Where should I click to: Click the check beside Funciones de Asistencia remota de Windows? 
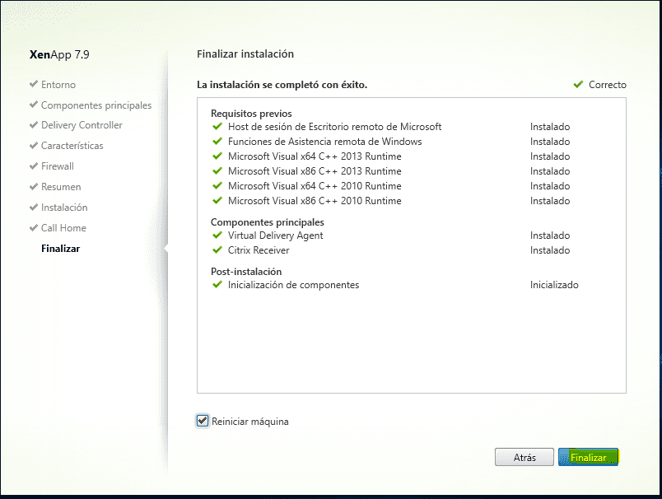(217, 142)
